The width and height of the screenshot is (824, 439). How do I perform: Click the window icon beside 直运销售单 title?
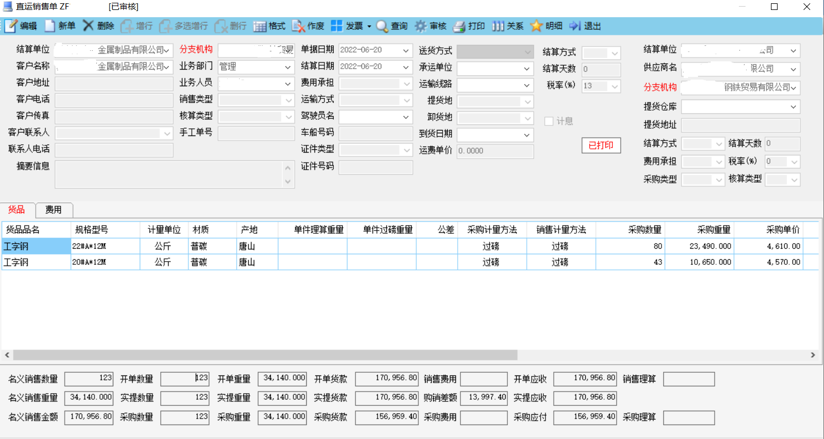(7, 7)
